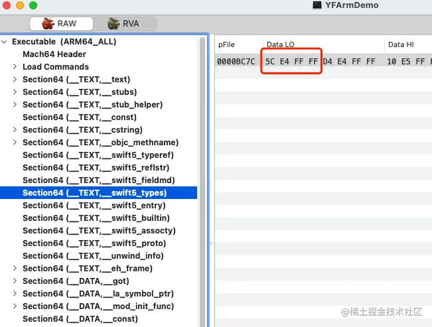Select Section64 (__TEXT,__stub_helper) row

click(x=99, y=105)
